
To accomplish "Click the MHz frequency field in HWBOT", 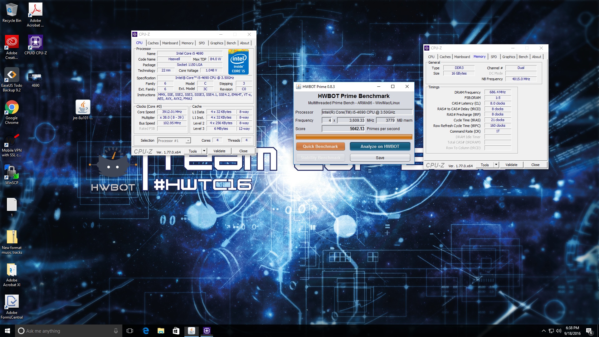I will tap(351, 120).
